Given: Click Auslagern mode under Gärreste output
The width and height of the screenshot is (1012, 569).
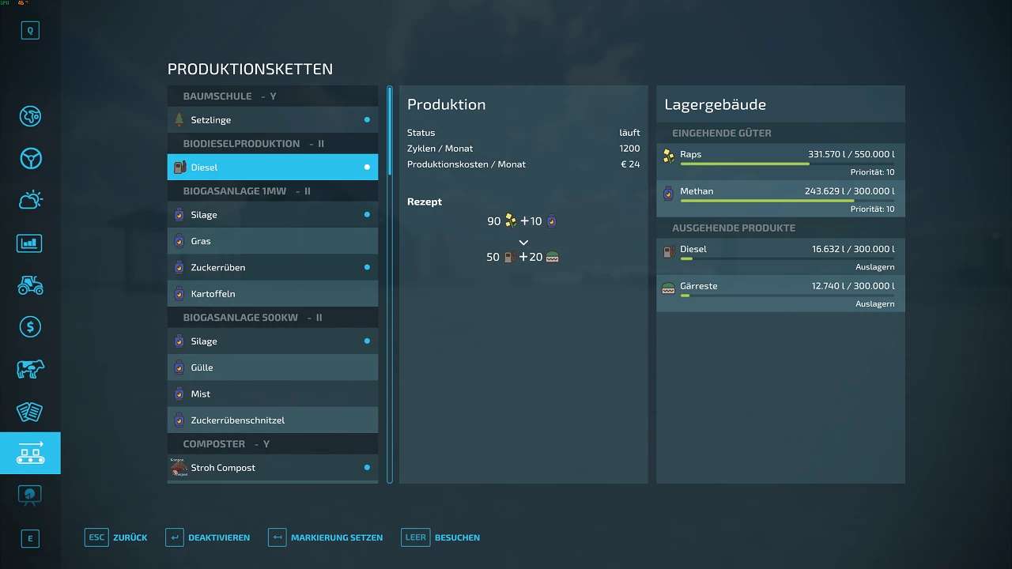Looking at the screenshot, I should click(874, 304).
